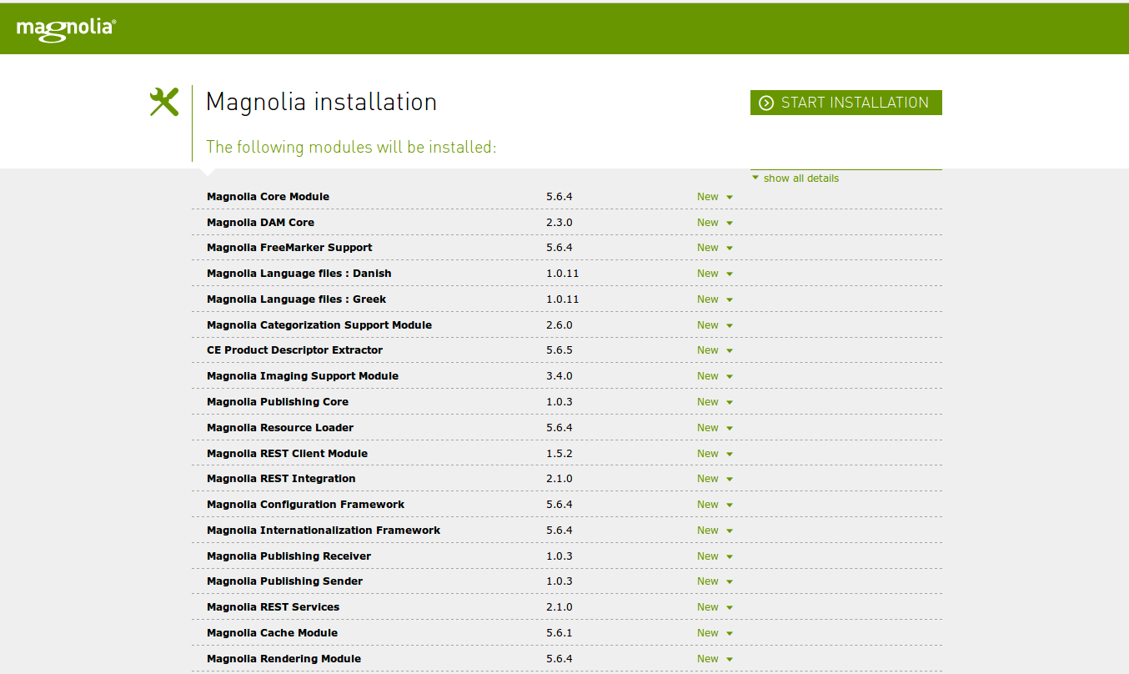Click the Magnolia DAM Core name
Image resolution: width=1129 pixels, height=674 pixels.
[260, 223]
